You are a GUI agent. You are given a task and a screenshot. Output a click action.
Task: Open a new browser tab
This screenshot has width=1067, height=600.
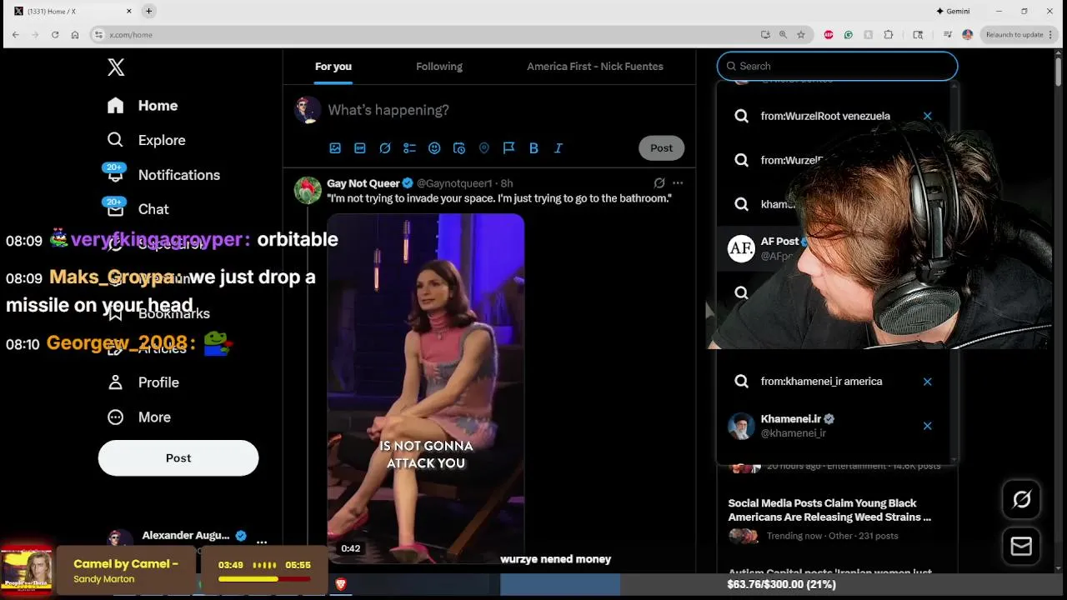tap(148, 12)
